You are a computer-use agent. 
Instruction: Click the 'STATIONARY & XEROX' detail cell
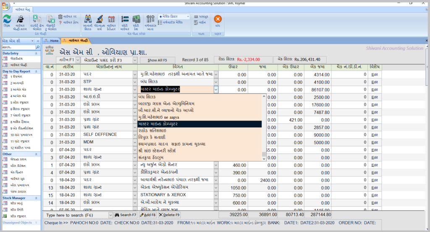(176, 195)
